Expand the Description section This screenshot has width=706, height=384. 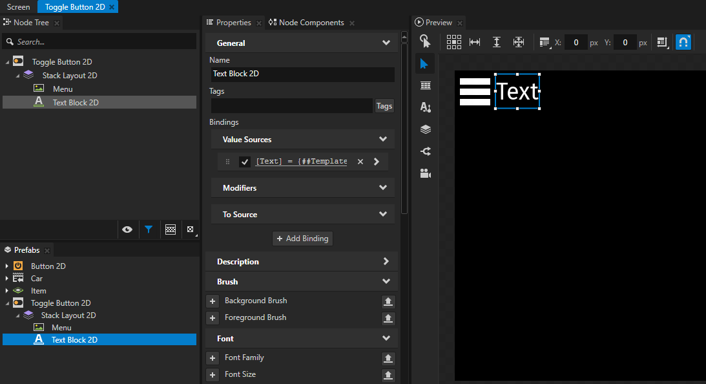pyautogui.click(x=386, y=262)
